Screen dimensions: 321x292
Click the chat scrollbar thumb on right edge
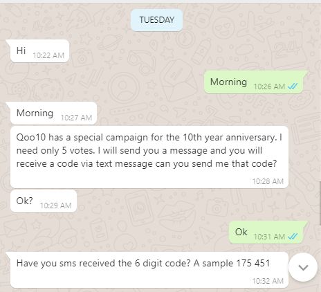(x=320, y=203)
